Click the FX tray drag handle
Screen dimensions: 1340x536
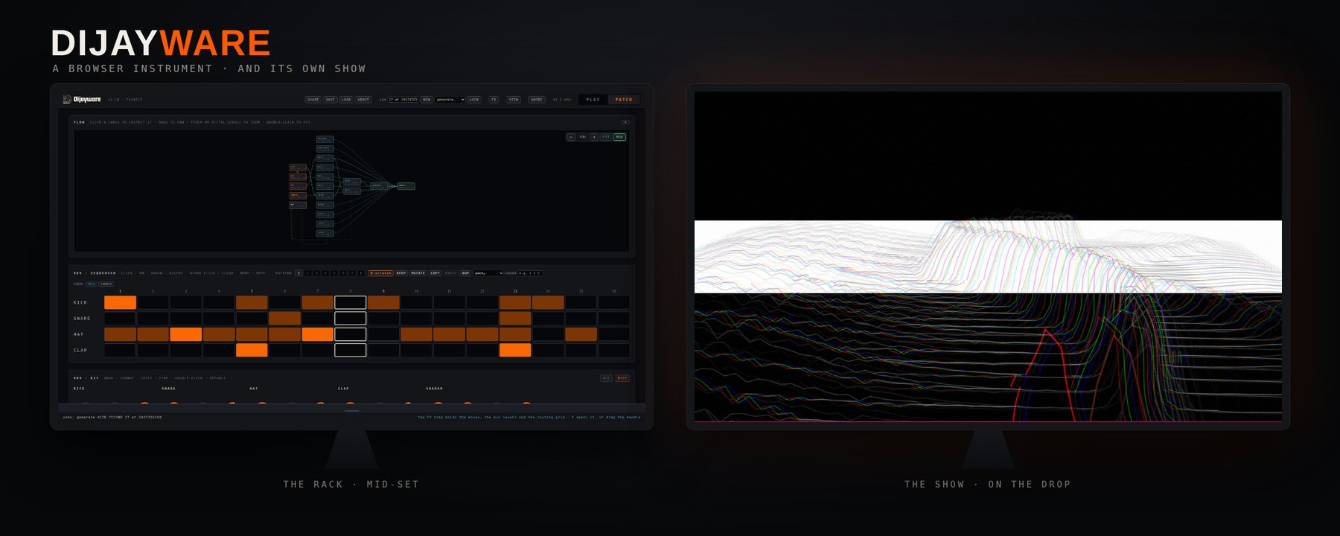[x=352, y=410]
